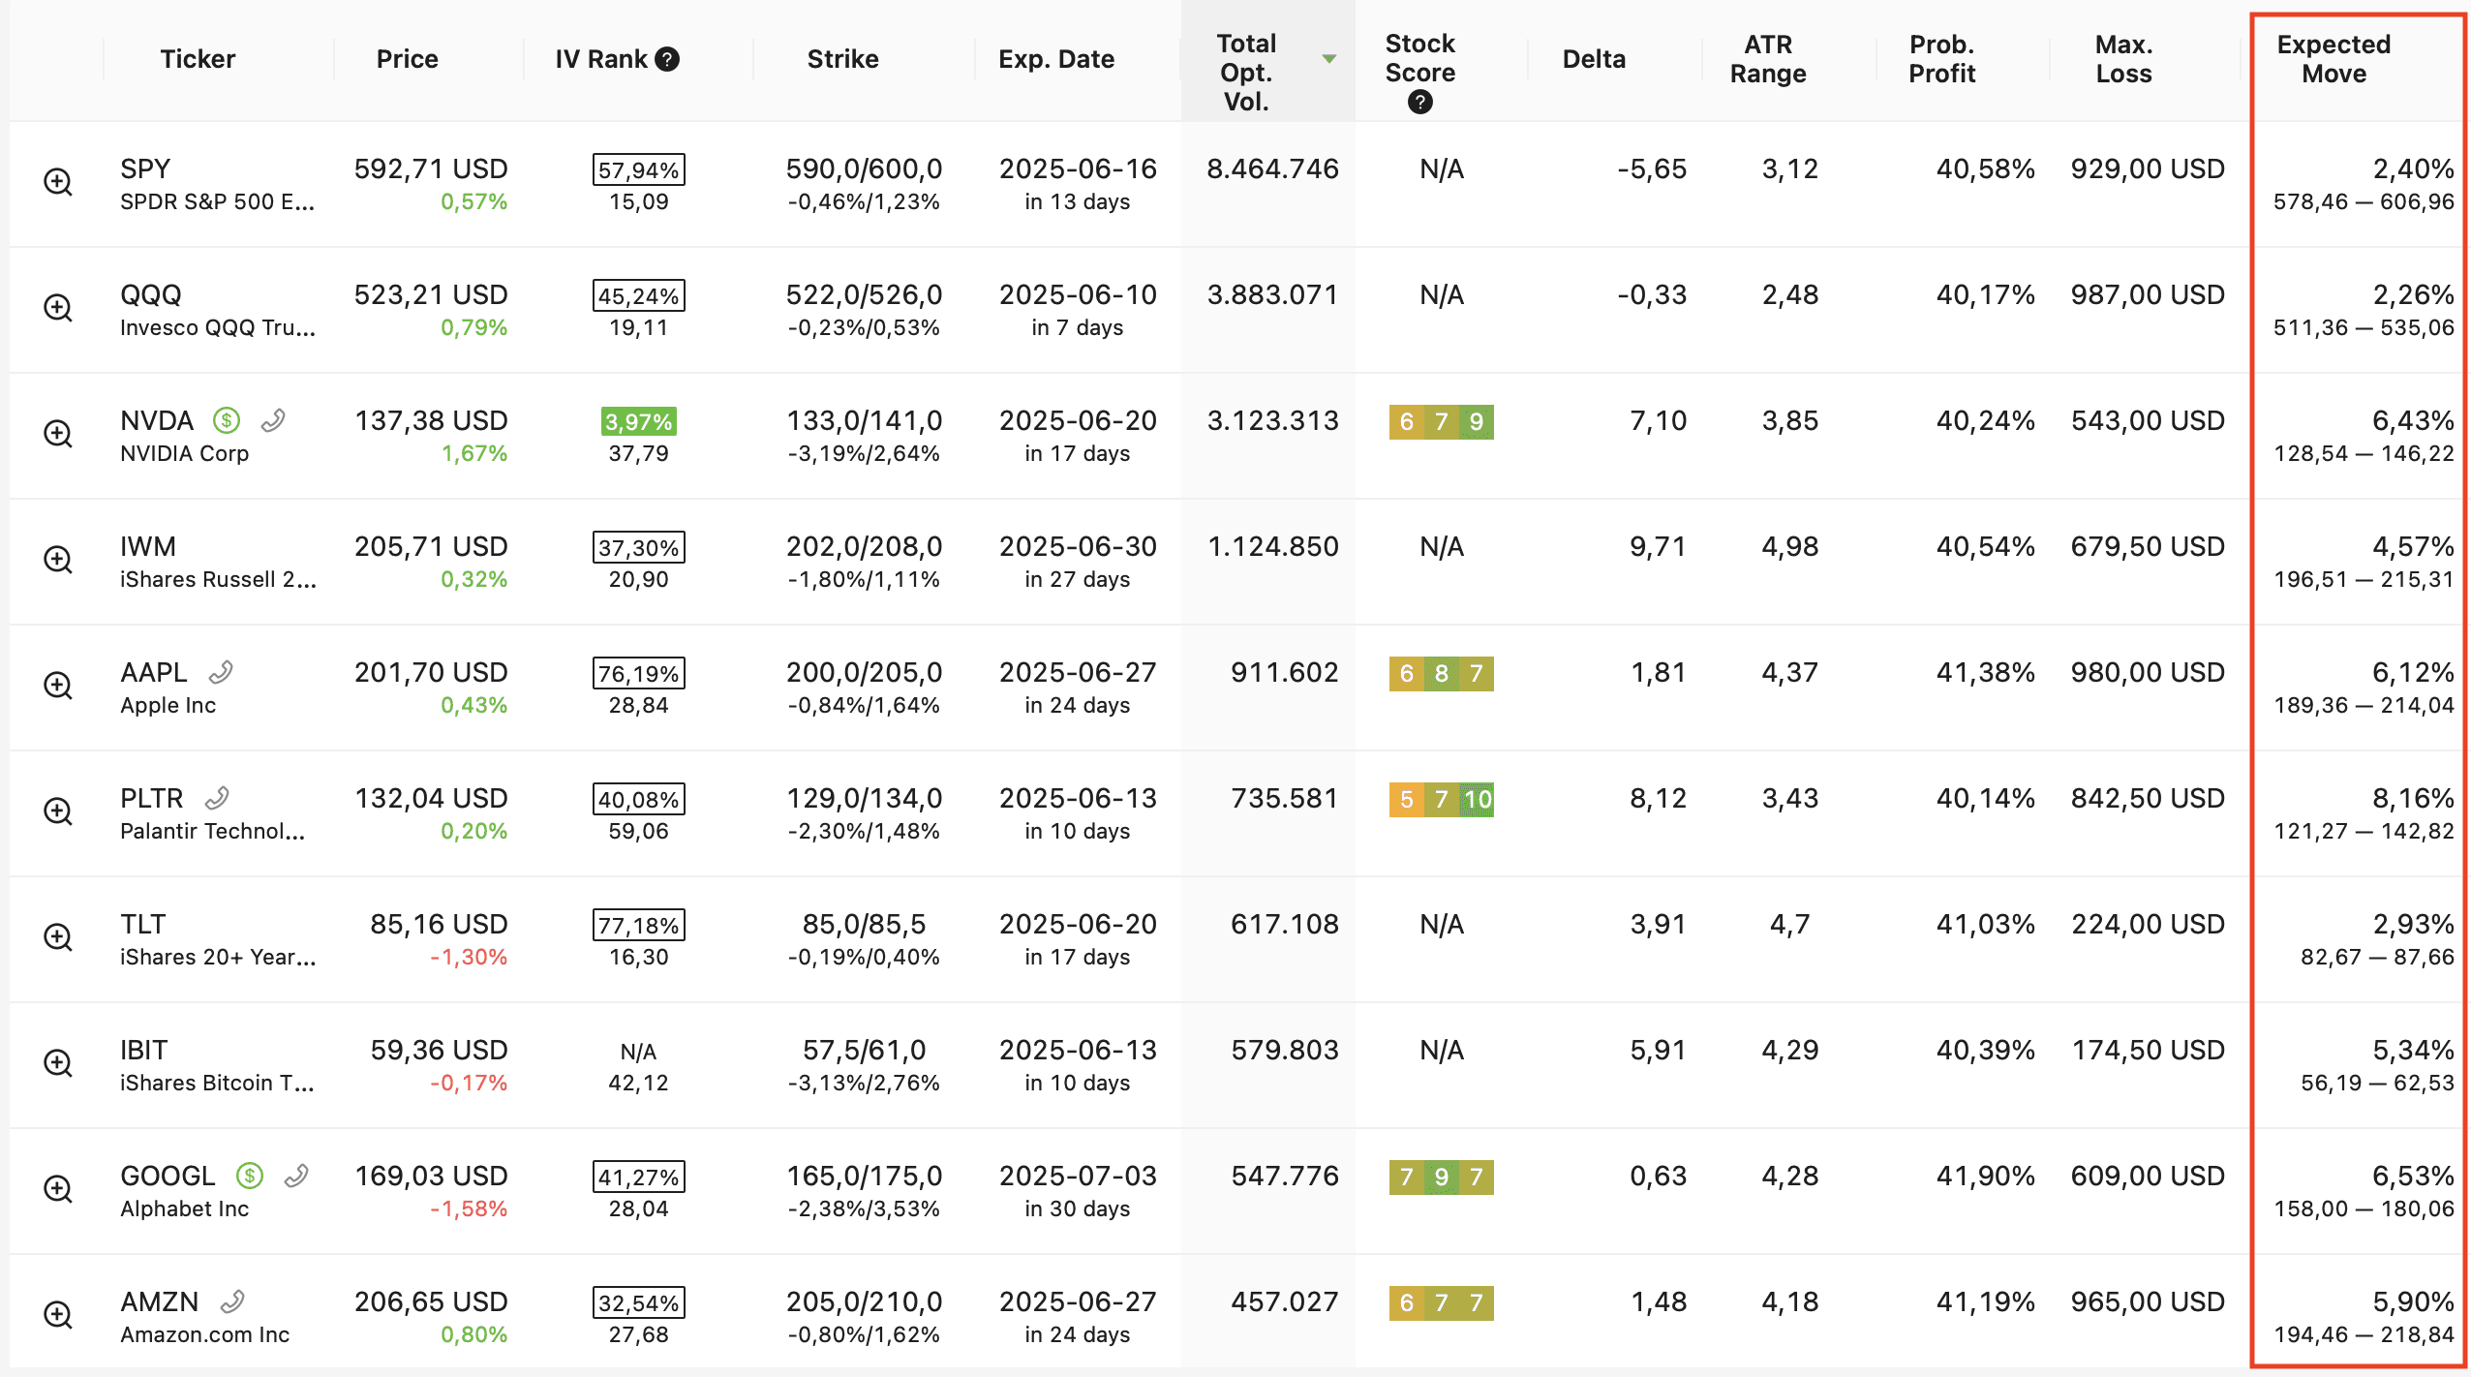Image resolution: width=2471 pixels, height=1377 pixels.
Task: Click PLTR's stock score color bar
Action: [1441, 800]
